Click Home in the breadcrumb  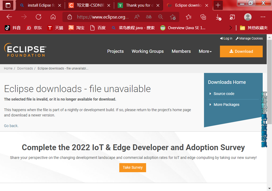pyautogui.click(x=8, y=68)
